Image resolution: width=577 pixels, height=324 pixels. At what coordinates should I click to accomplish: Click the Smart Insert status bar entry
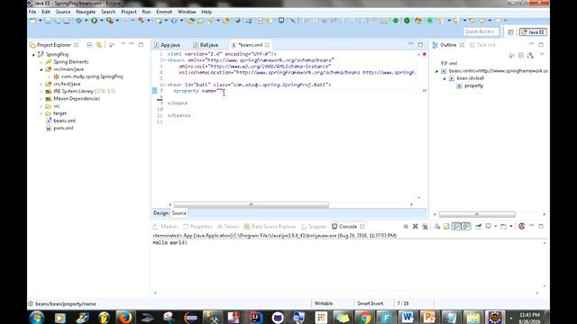tap(371, 303)
